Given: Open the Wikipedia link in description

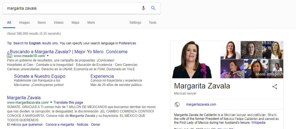Looking at the screenshot, I should pyautogui.click(x=258, y=123).
